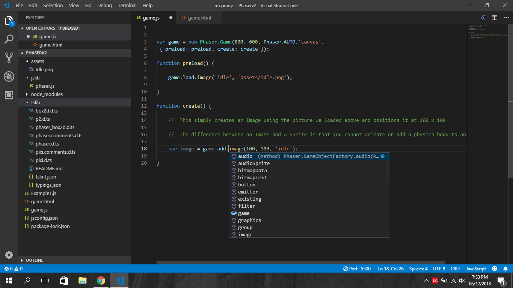Open Google Chrome from taskbar
The height and width of the screenshot is (288, 513).
pos(101,280)
